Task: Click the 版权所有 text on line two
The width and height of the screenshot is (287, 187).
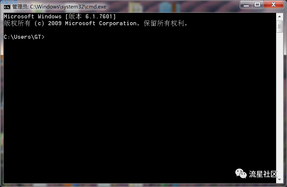Action: click(17, 23)
